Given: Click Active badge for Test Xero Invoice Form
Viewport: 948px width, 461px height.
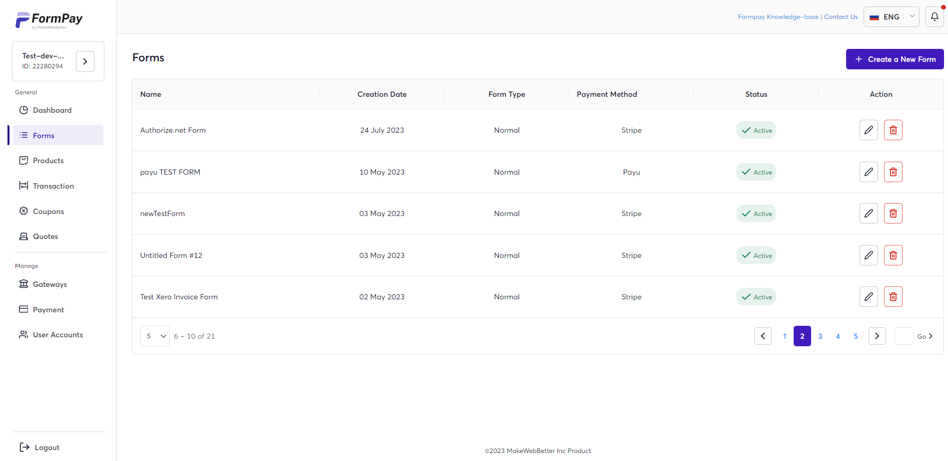Looking at the screenshot, I should click(x=756, y=297).
